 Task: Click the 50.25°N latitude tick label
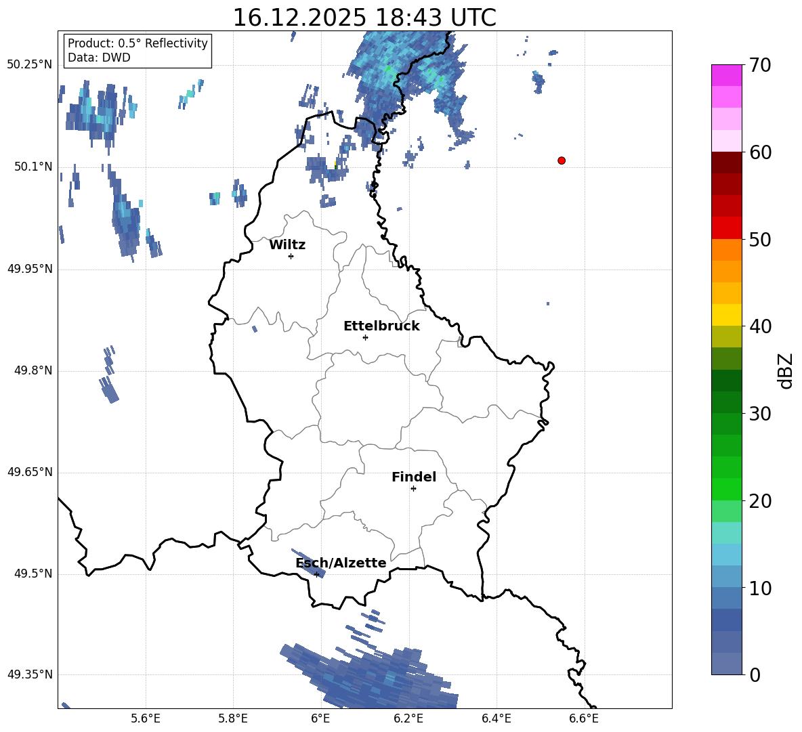coord(30,65)
